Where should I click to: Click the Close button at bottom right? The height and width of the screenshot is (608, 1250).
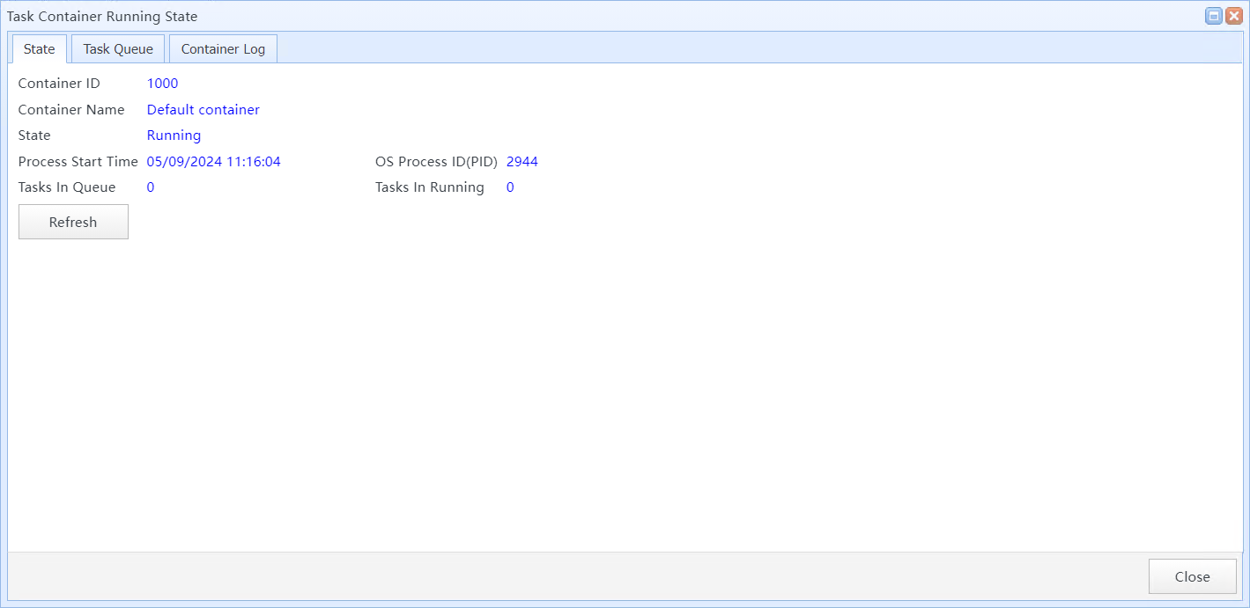(1192, 576)
